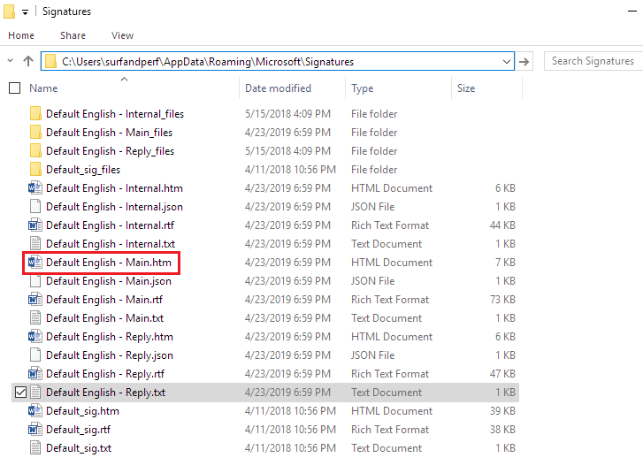Select the file name Default English - Reply.htm
Screen dimensions: 643x473
[110, 337]
